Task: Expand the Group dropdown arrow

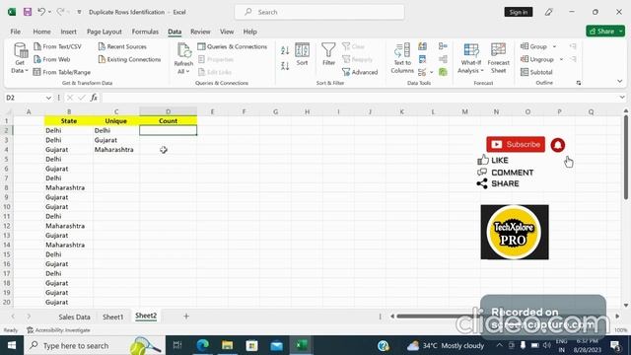Action: coord(554,46)
